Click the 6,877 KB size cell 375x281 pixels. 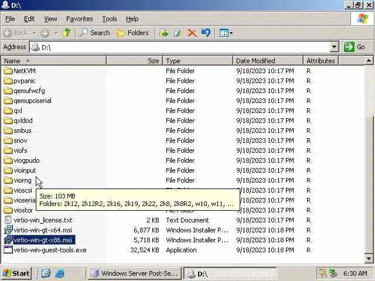click(146, 230)
